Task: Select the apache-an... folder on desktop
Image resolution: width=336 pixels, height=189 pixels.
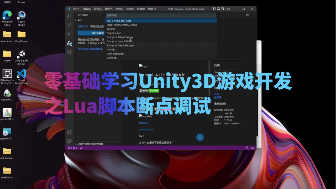Action: click(7, 36)
